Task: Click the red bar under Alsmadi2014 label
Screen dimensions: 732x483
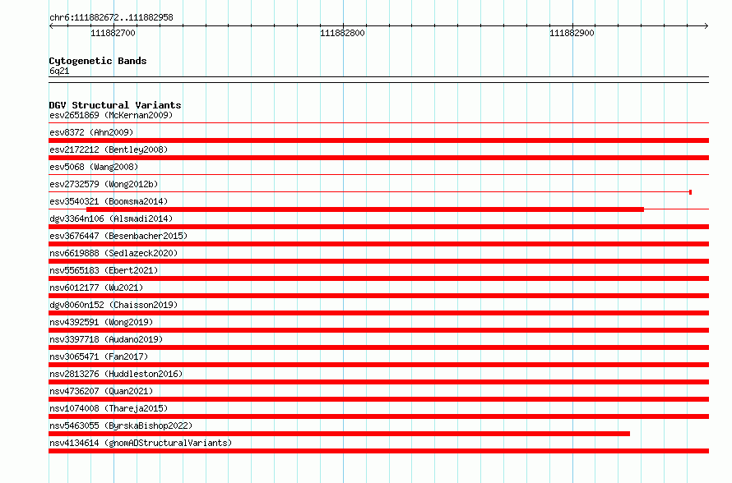Action: pos(378,227)
